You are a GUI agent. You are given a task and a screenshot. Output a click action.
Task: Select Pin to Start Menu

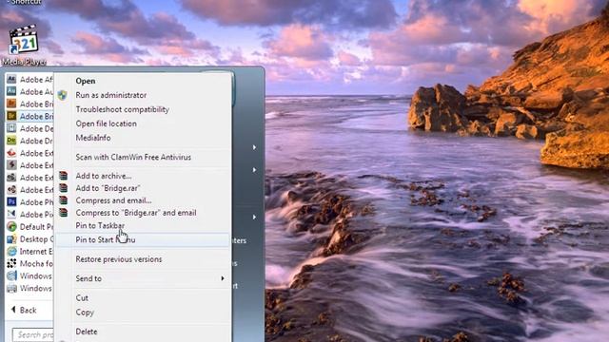(143, 239)
